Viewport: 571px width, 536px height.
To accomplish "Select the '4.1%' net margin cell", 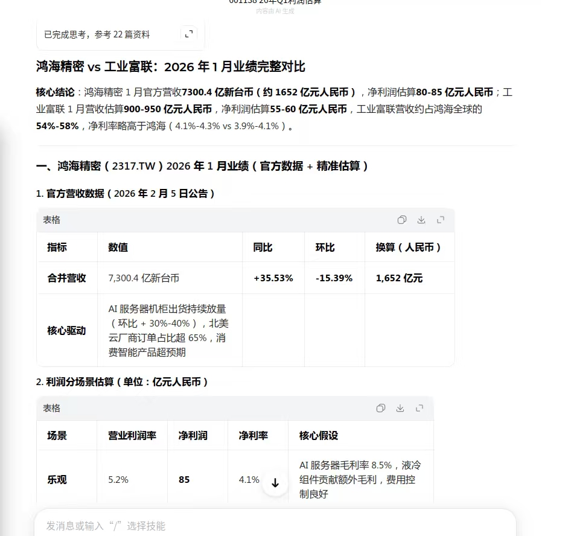I will click(x=249, y=479).
